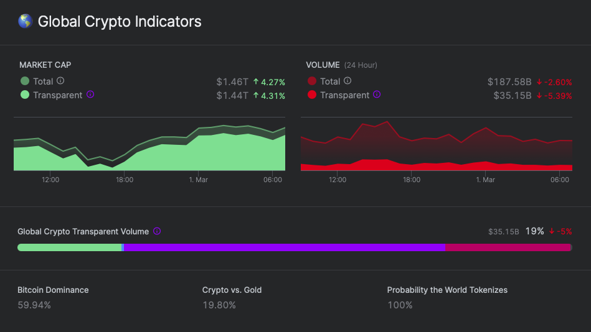
Task: Toggle the Volume Transparent red series dot
Action: point(312,95)
